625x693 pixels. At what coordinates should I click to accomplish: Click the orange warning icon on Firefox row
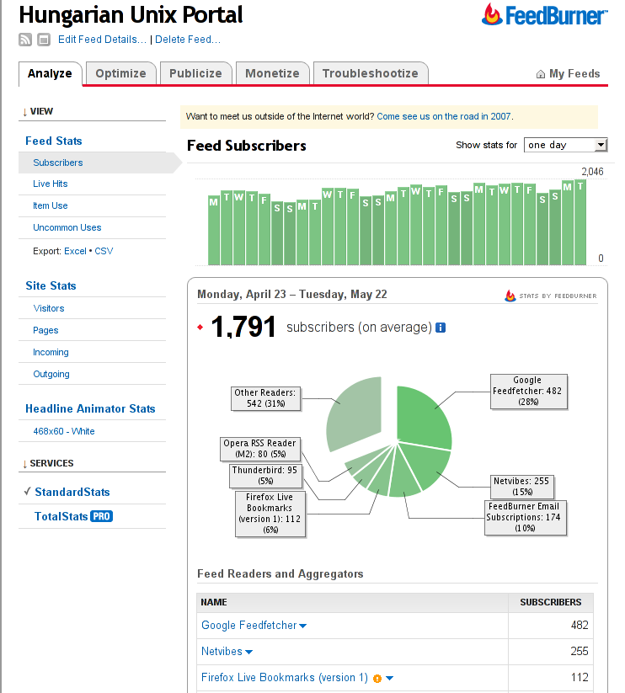377,679
